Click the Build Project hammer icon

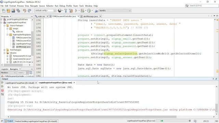[66, 11]
